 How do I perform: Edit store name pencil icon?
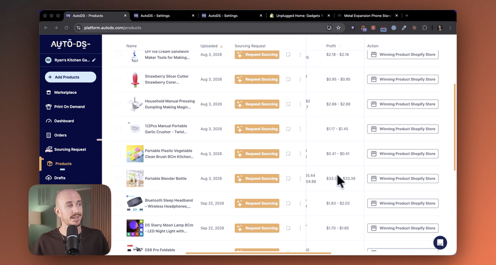pyautogui.click(x=94, y=60)
